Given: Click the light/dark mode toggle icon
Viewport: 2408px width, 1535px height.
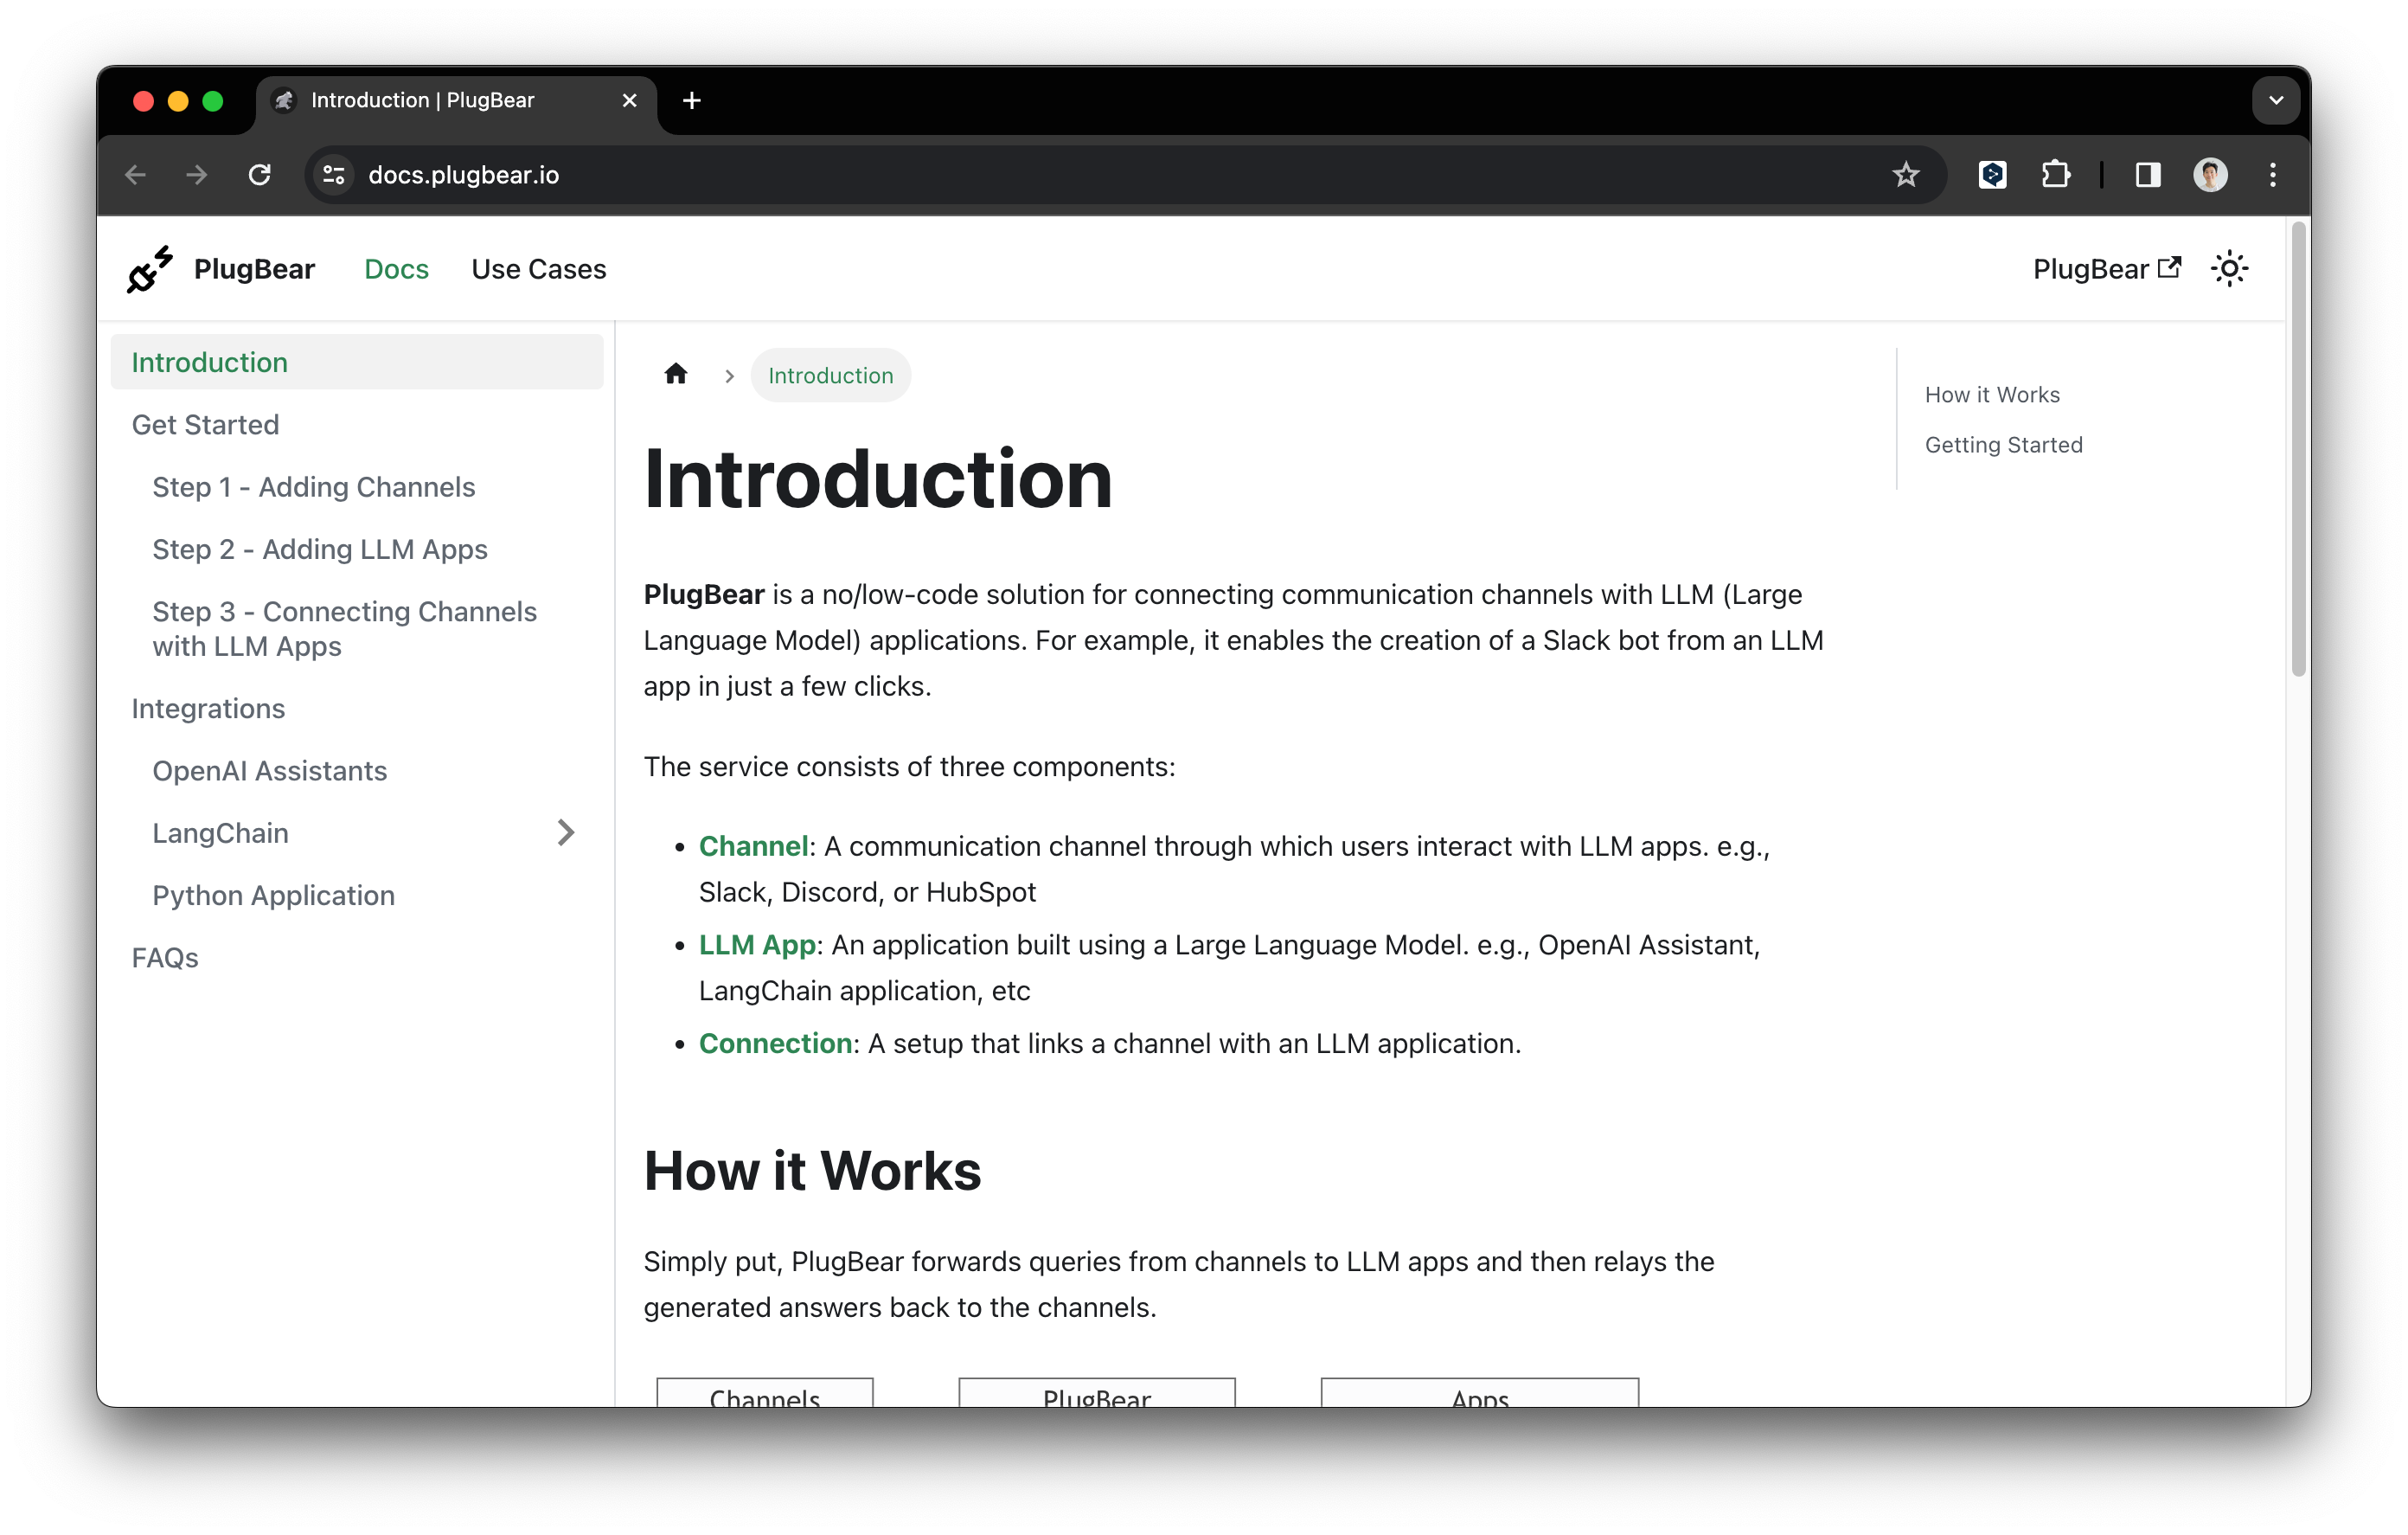Looking at the screenshot, I should (x=2231, y=269).
